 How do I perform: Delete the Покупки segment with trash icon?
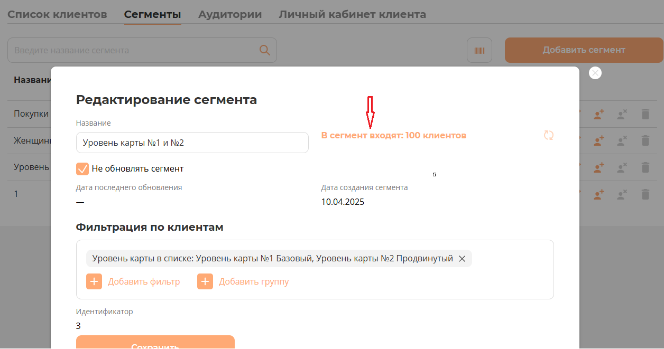pyautogui.click(x=645, y=114)
